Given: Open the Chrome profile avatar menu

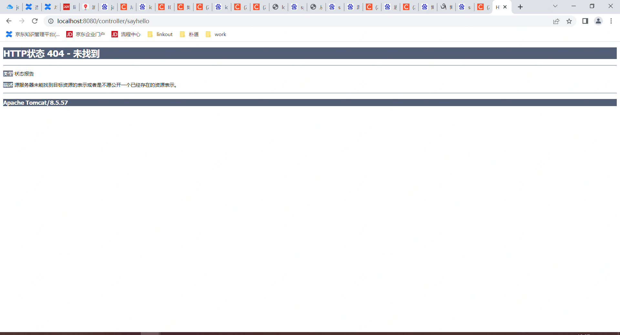Looking at the screenshot, I should tap(598, 21).
